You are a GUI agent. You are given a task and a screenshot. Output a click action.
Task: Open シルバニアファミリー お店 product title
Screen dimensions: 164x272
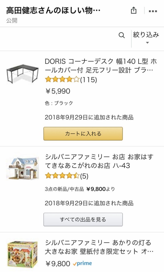[99, 161]
